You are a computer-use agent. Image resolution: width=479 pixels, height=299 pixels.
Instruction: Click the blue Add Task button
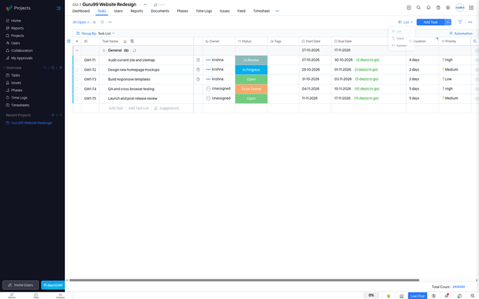click(x=430, y=22)
